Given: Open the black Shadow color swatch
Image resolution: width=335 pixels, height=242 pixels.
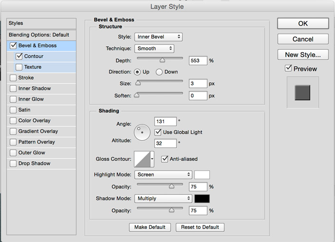Looking at the screenshot, I should [x=202, y=199].
